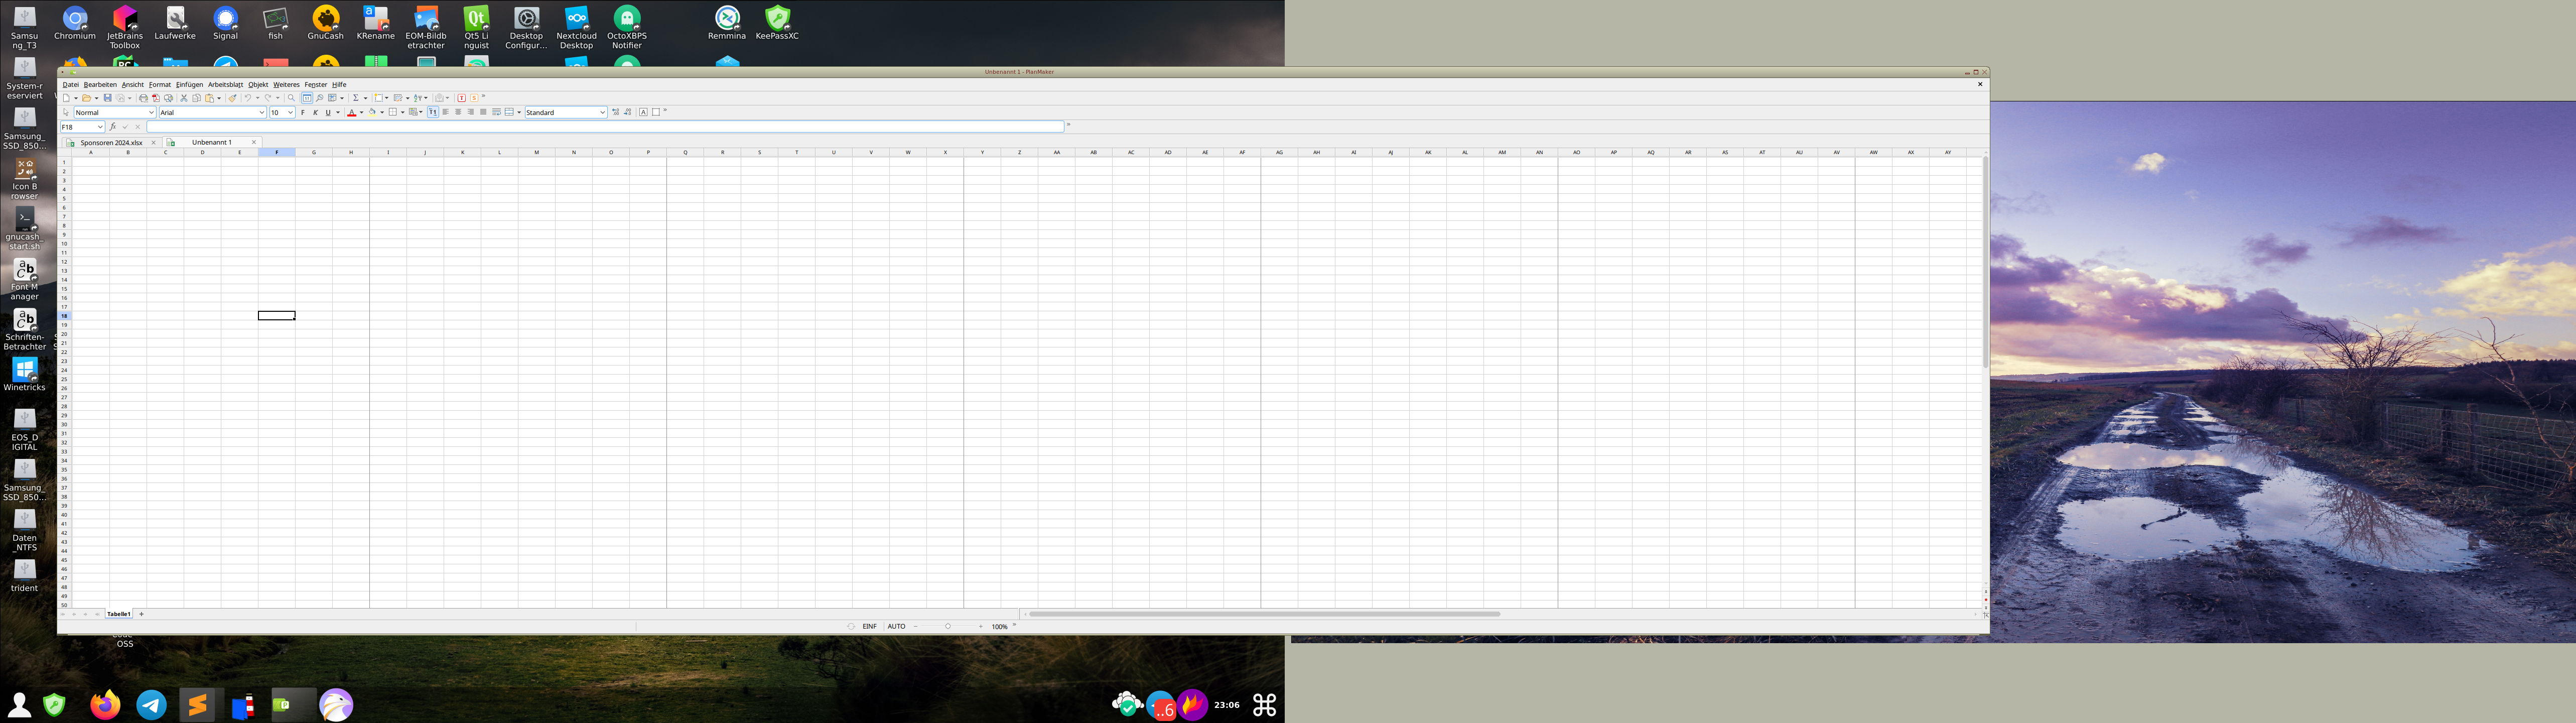Screen dimensions: 2576x723
Task: Expand the AutoSum function dropdown arrow
Action: point(366,98)
